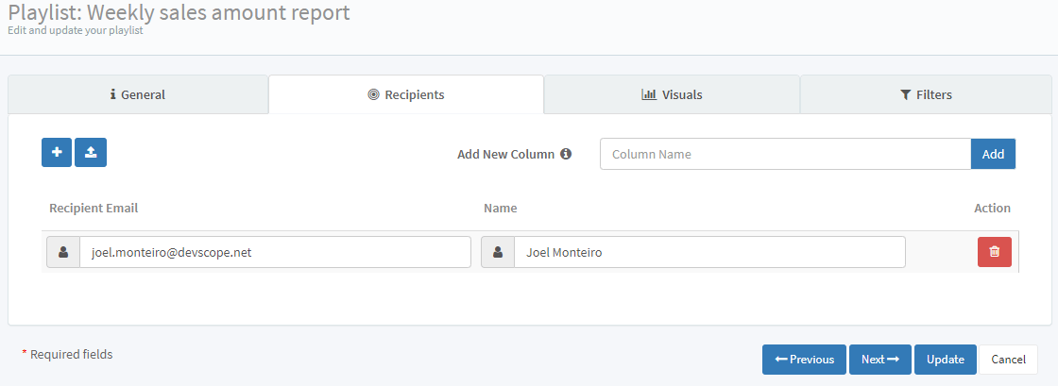Proceed with the Next button
Viewport: 1058px width, 386px height.
click(879, 360)
